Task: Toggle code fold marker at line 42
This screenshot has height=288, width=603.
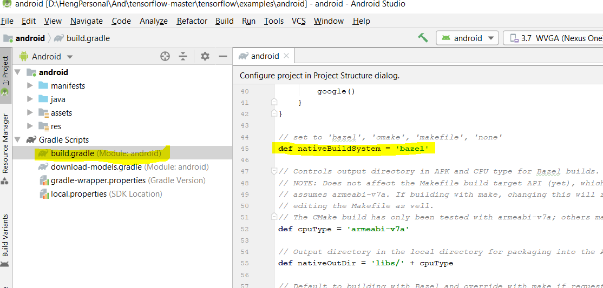Action: [274, 113]
